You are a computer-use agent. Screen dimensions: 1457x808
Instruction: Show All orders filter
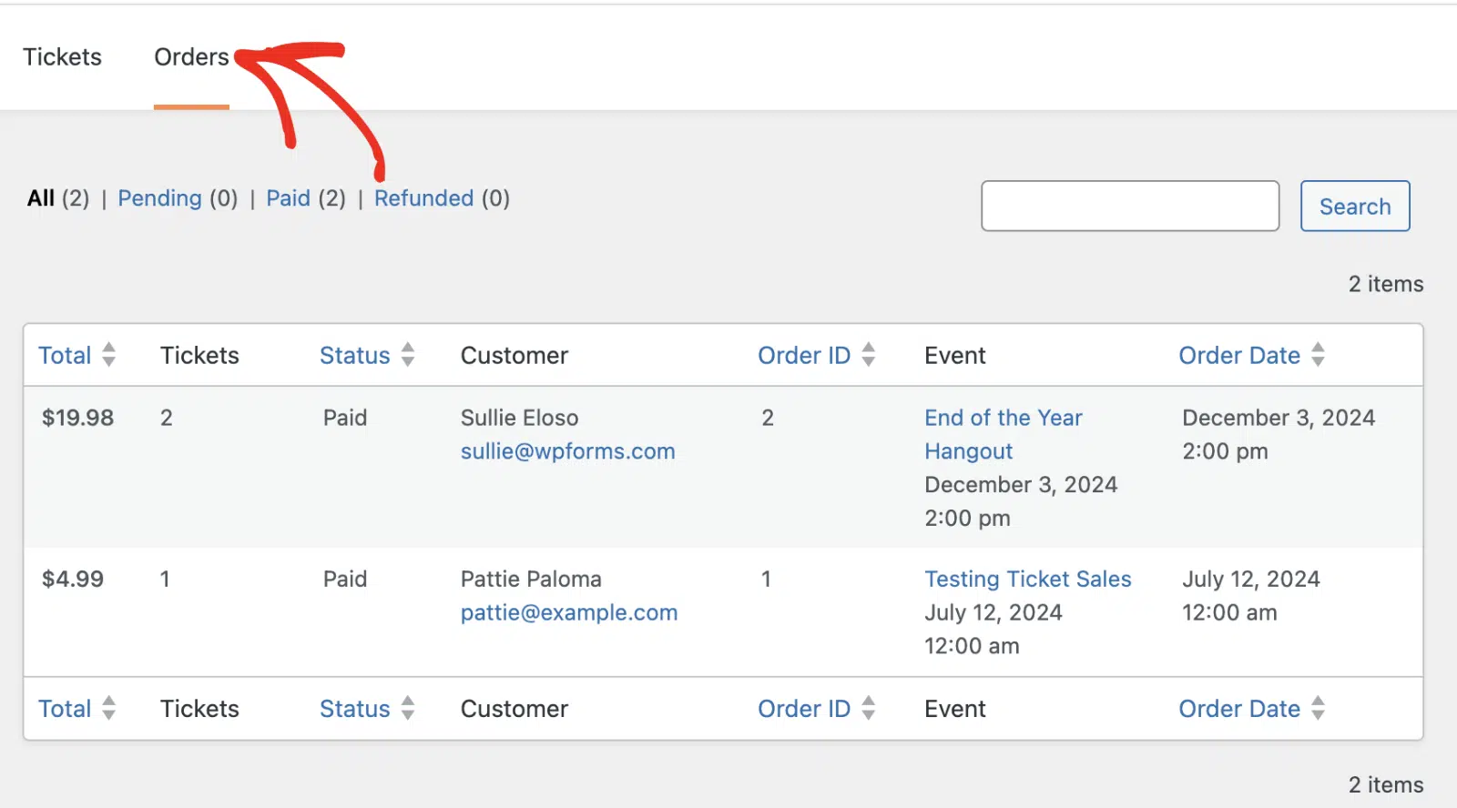[x=41, y=198]
